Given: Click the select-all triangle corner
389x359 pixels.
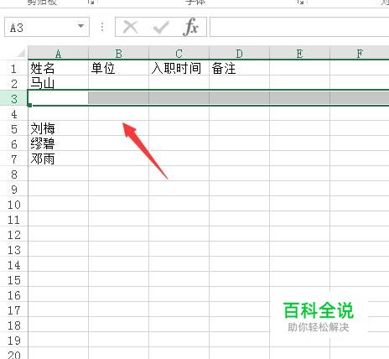Looking at the screenshot, I should click(x=21, y=53).
